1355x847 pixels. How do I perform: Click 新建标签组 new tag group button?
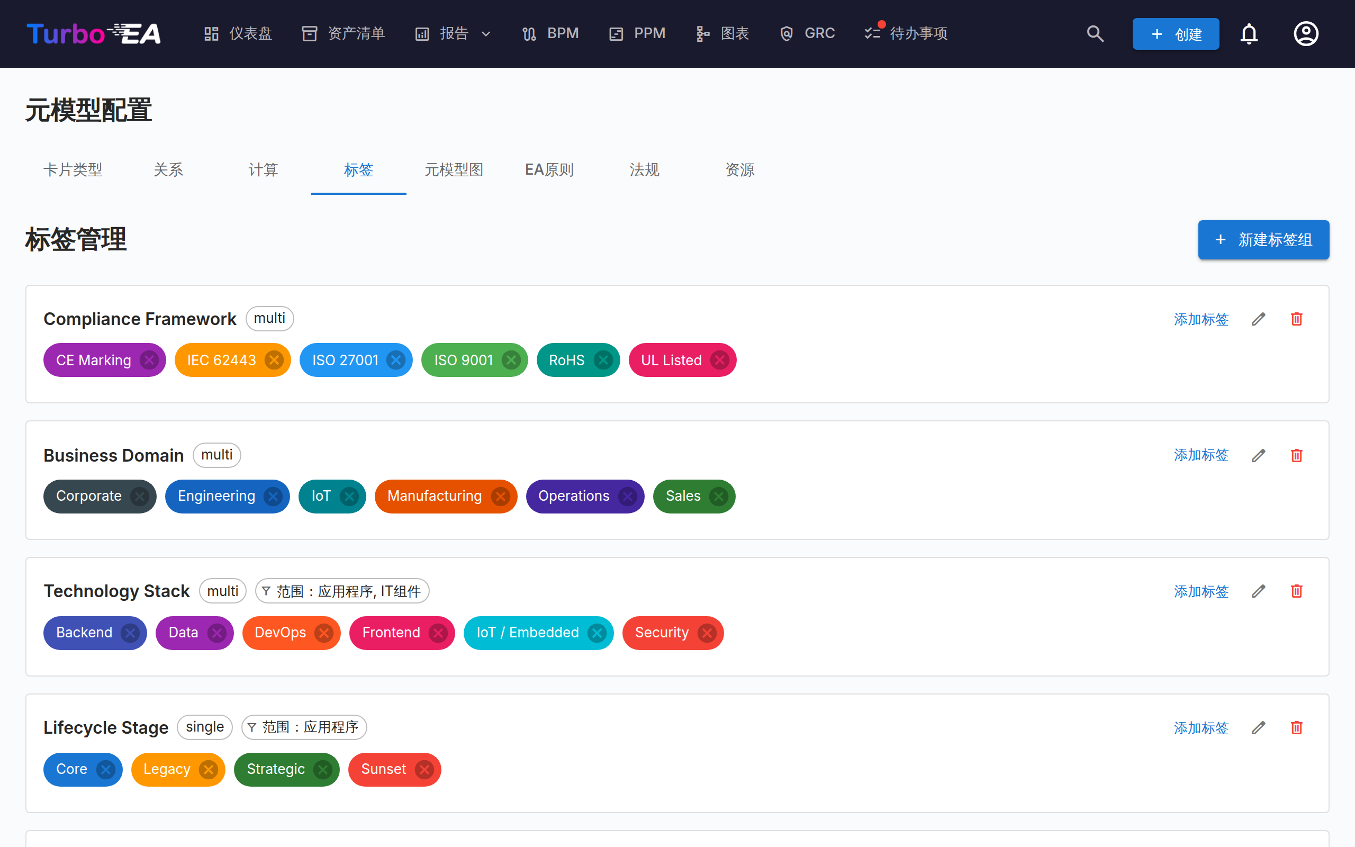coord(1264,240)
